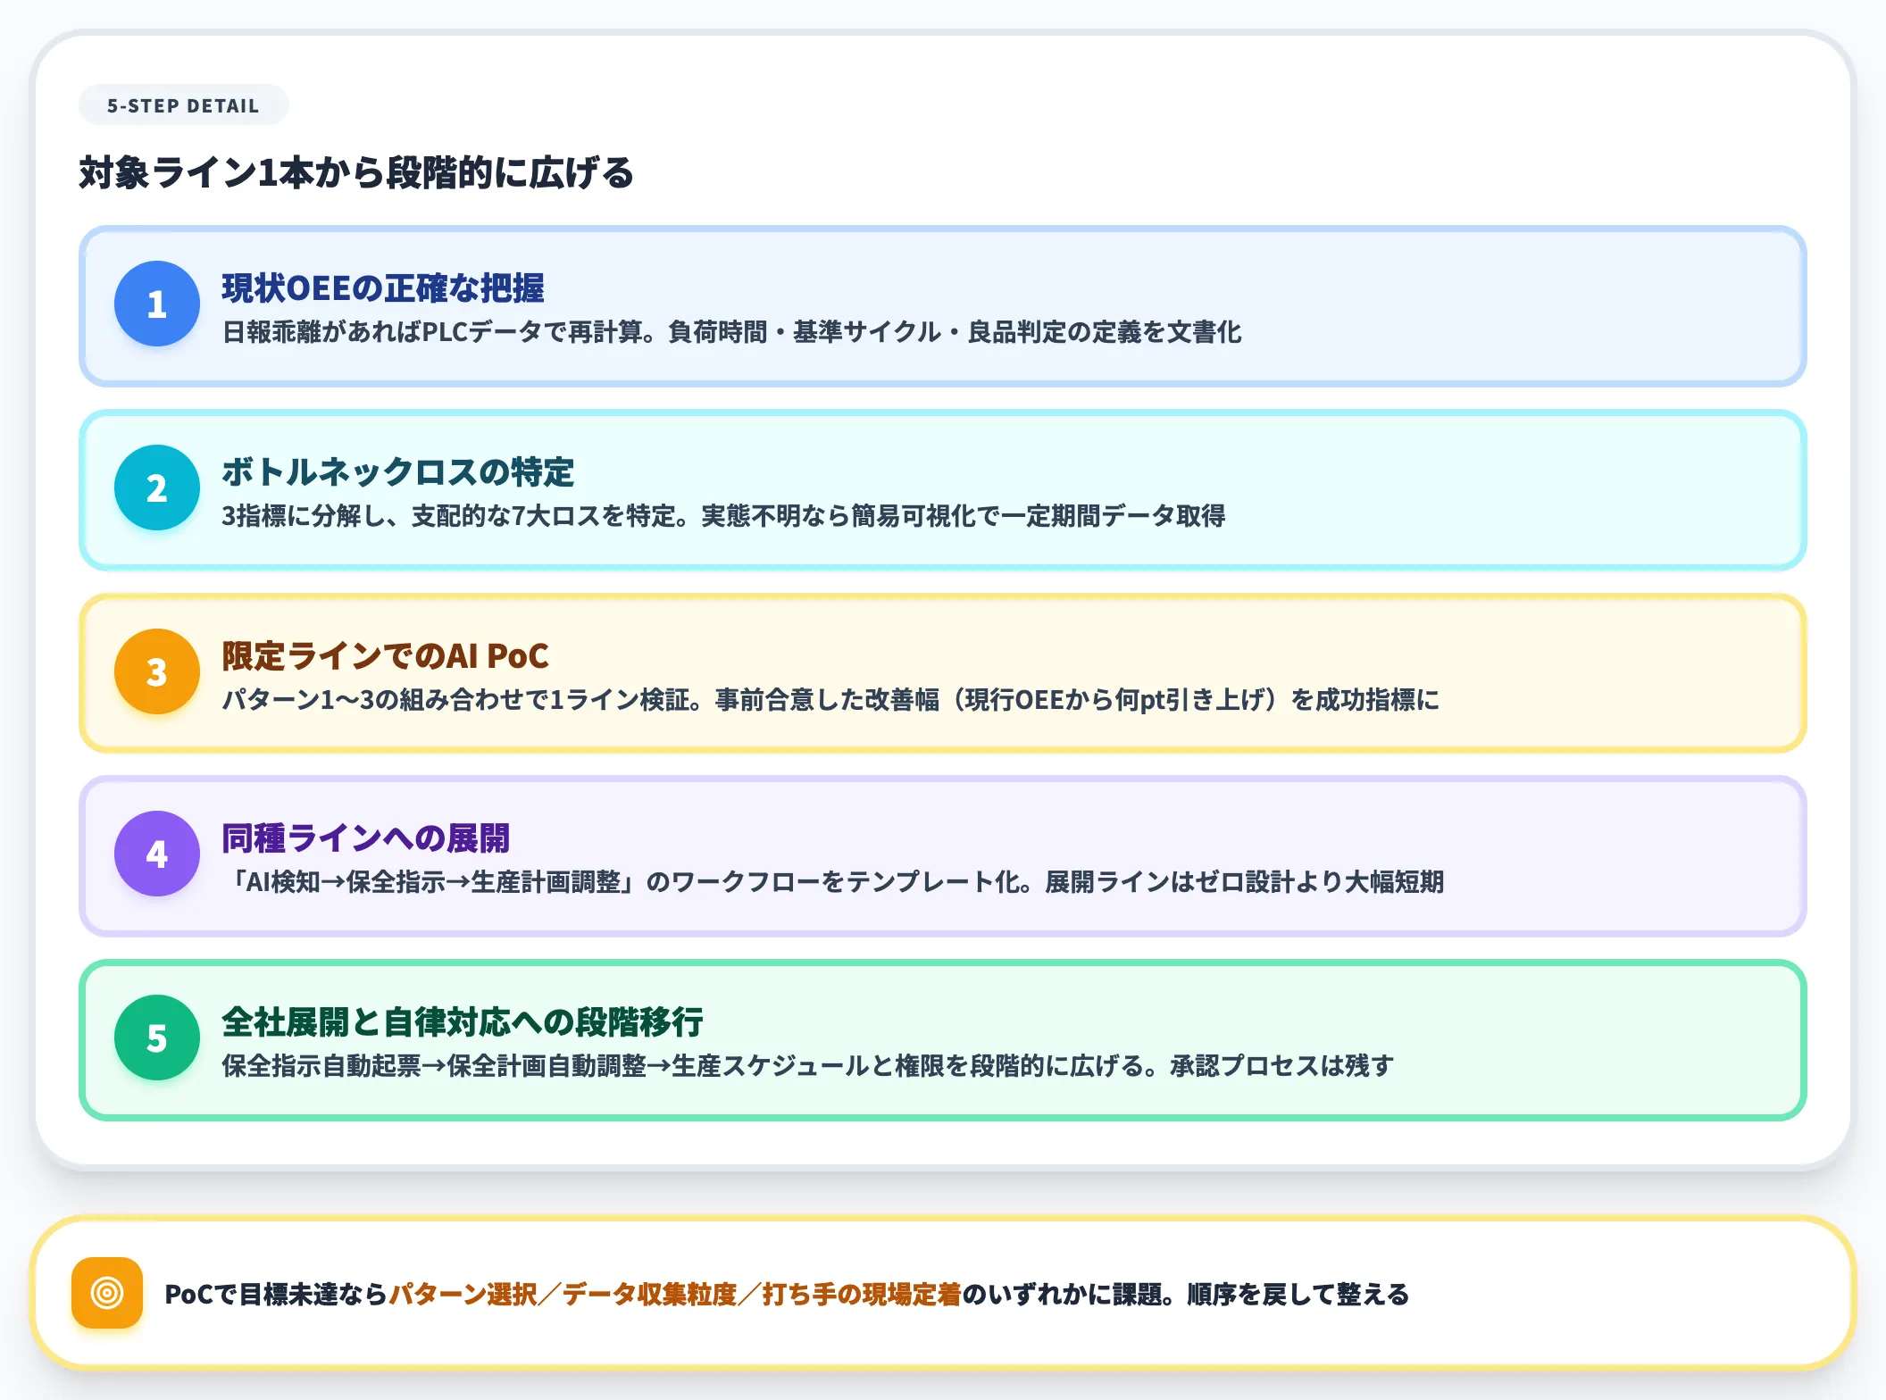The width and height of the screenshot is (1886, 1400).
Task: Click the purple step 4 circle icon
Action: tap(157, 854)
